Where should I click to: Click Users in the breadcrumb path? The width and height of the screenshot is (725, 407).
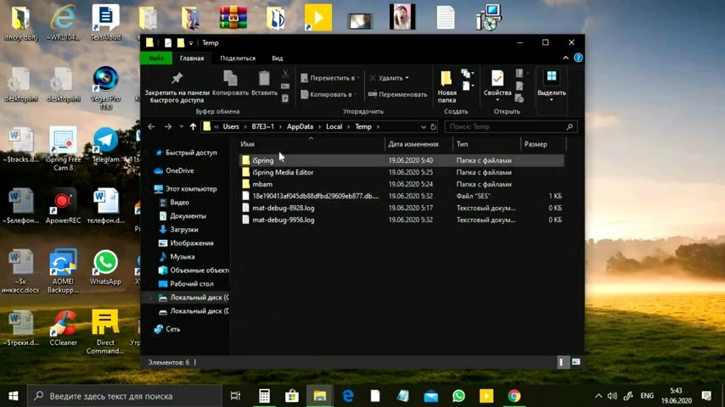coord(231,126)
